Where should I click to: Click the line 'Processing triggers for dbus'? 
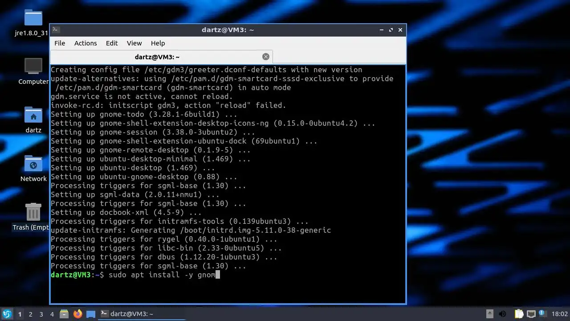tap(164, 257)
